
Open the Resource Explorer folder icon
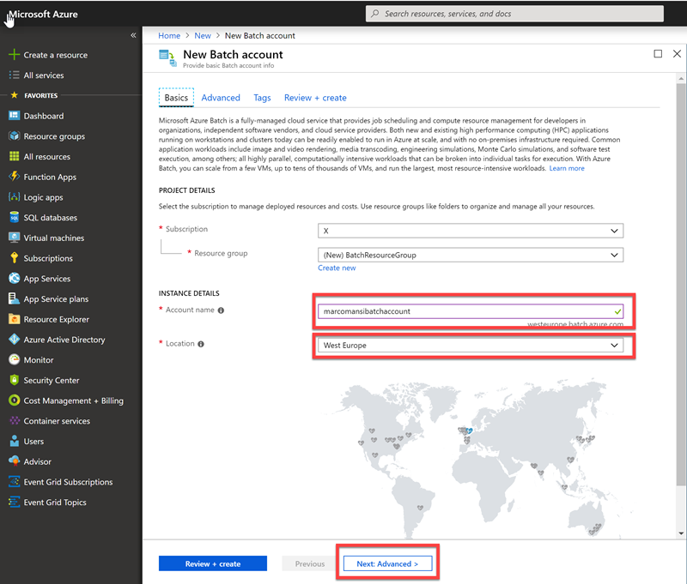14,319
